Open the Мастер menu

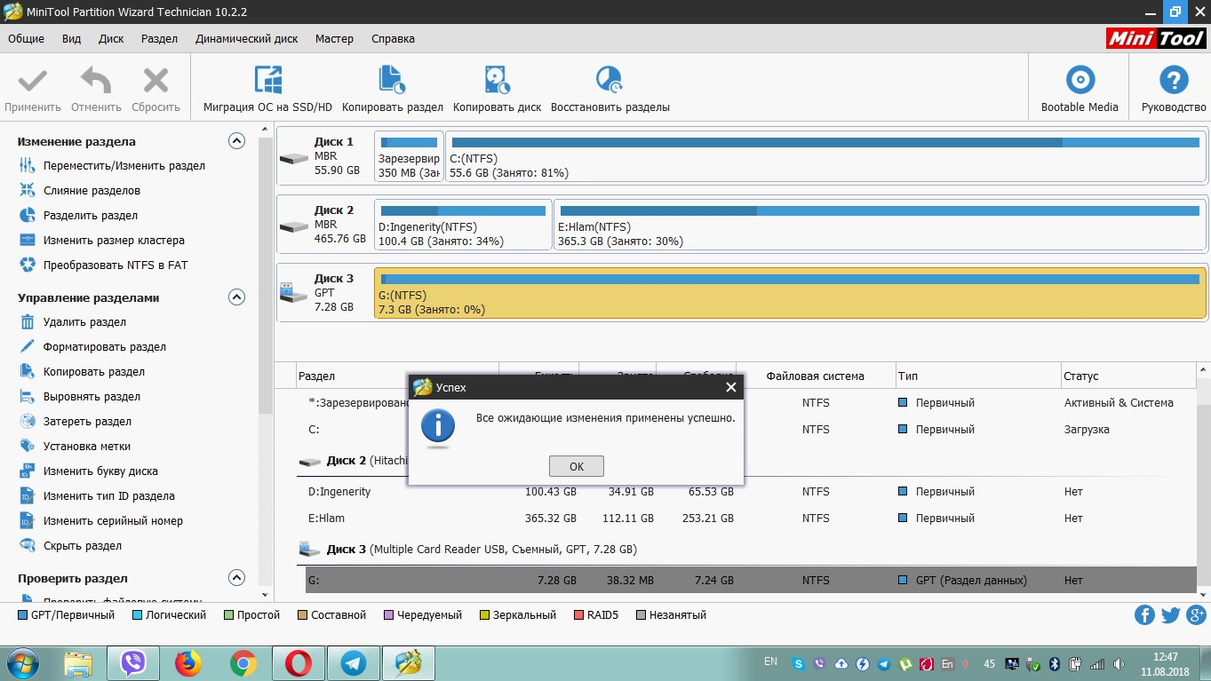tap(334, 39)
